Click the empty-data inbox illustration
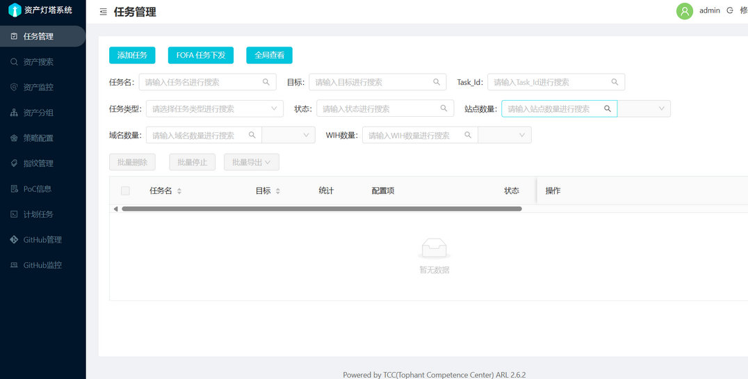This screenshot has width=748, height=379. tap(434, 249)
